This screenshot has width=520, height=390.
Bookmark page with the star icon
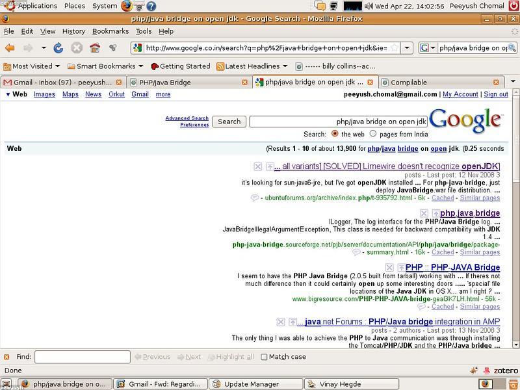click(x=395, y=48)
